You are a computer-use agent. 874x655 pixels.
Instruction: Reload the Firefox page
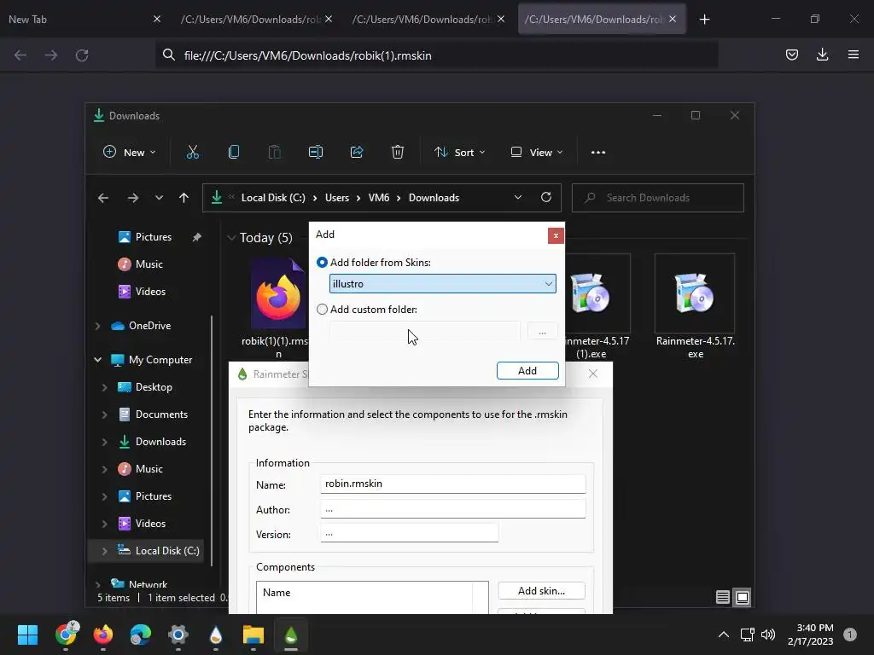pyautogui.click(x=82, y=55)
